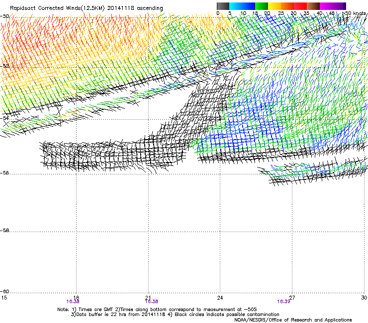Click the latitude label '-60'
Viewport: 368px width, 323px height.
pyautogui.click(x=4, y=291)
